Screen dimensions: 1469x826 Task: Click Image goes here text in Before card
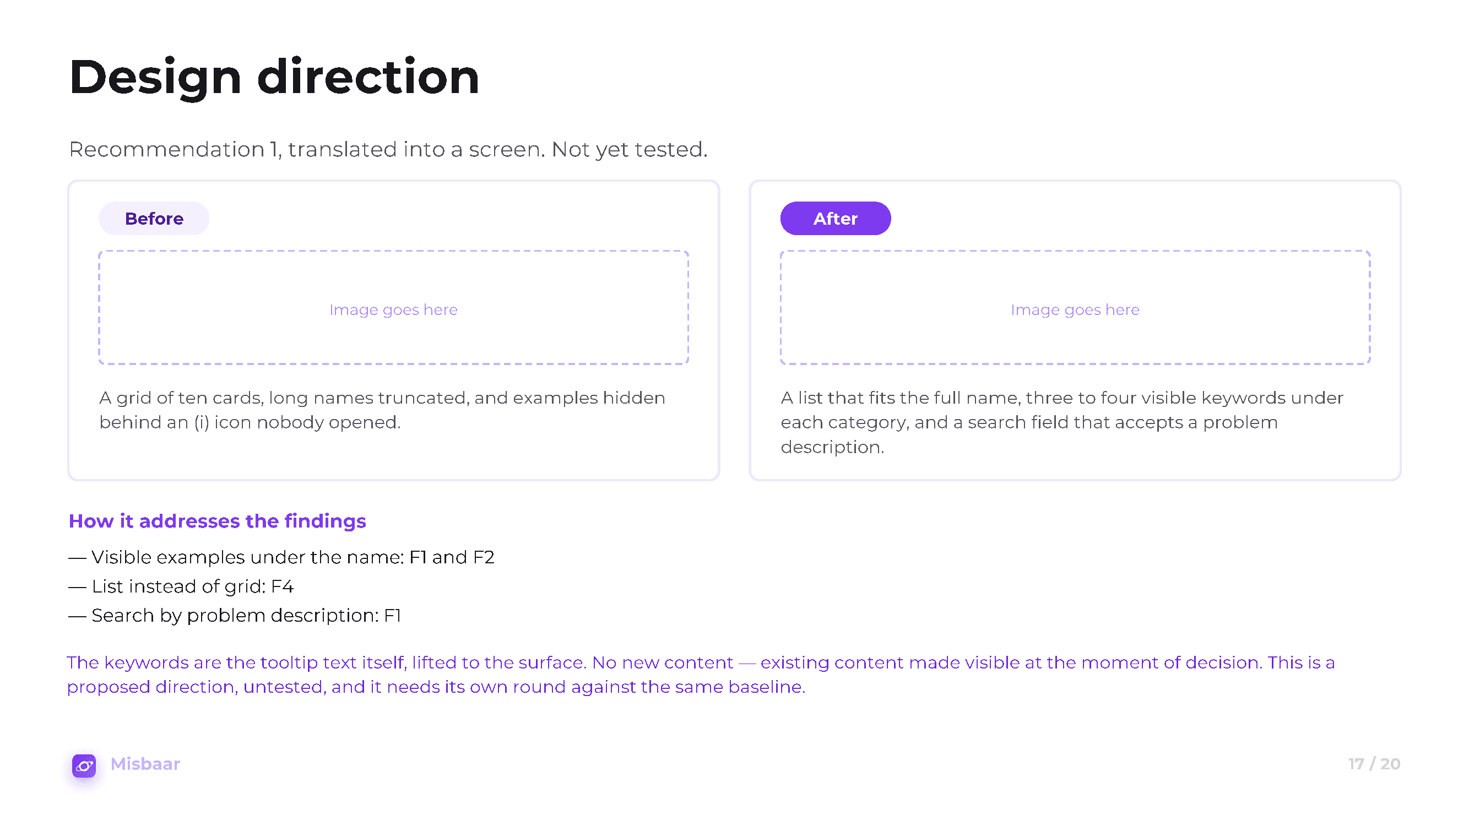coord(393,309)
